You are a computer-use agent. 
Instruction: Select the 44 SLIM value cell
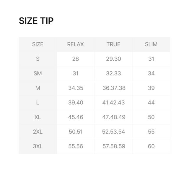tap(151, 103)
